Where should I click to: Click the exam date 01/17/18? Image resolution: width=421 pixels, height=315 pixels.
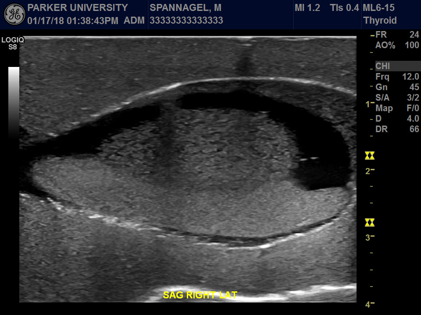46,21
